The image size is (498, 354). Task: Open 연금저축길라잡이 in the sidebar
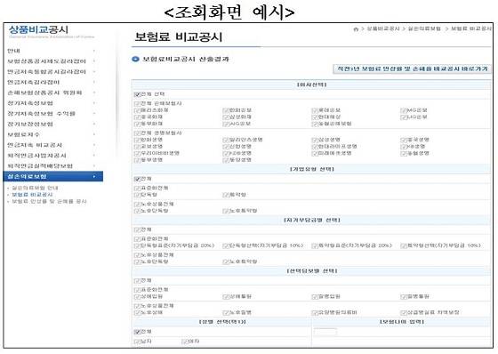click(34, 82)
